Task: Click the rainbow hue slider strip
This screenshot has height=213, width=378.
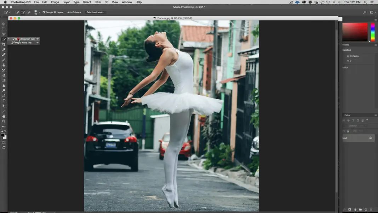Action: (x=373, y=32)
